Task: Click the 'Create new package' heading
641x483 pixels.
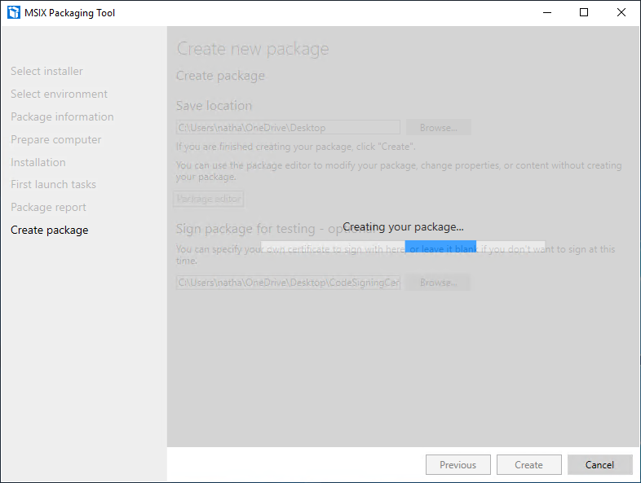Action: tap(253, 49)
